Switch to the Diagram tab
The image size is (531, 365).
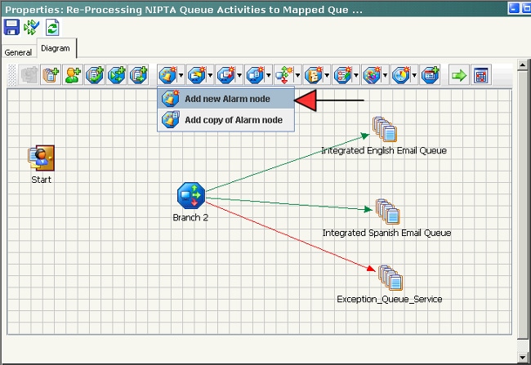56,48
